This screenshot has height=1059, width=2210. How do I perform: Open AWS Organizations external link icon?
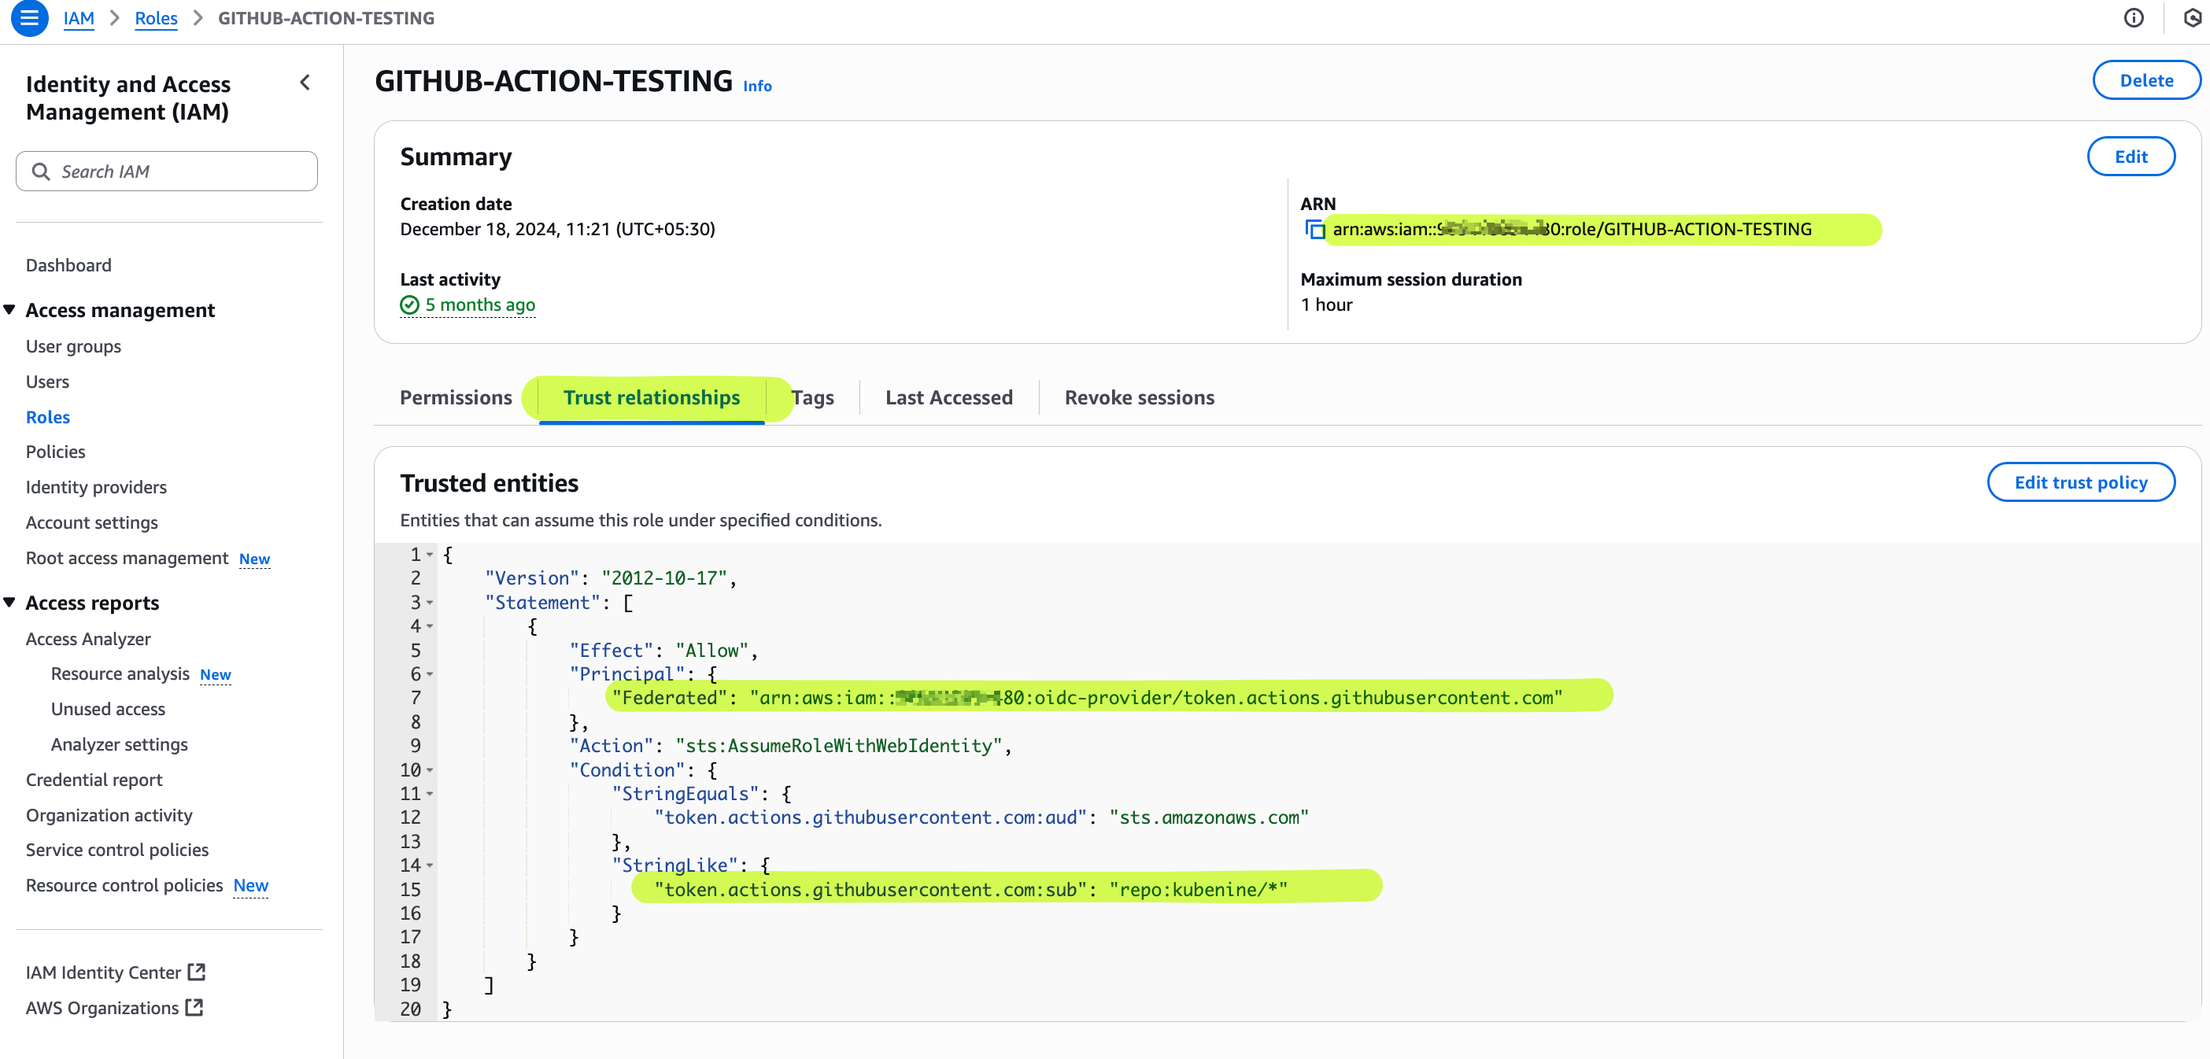click(193, 1007)
